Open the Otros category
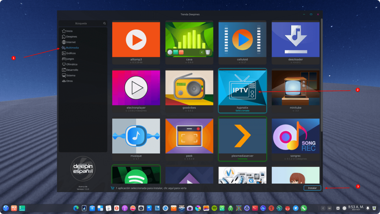This screenshot has width=380, height=214. pyautogui.click(x=68, y=81)
